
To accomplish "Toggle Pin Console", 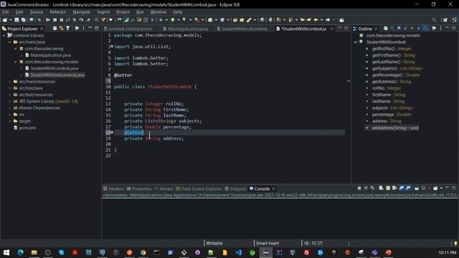I will coord(417,188).
